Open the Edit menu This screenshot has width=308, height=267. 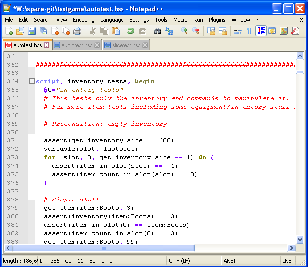click(x=23, y=20)
